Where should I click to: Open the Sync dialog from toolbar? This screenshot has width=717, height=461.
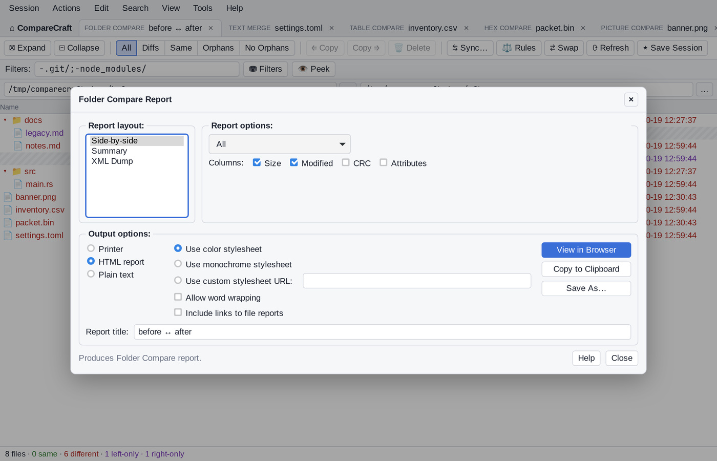[x=470, y=48]
